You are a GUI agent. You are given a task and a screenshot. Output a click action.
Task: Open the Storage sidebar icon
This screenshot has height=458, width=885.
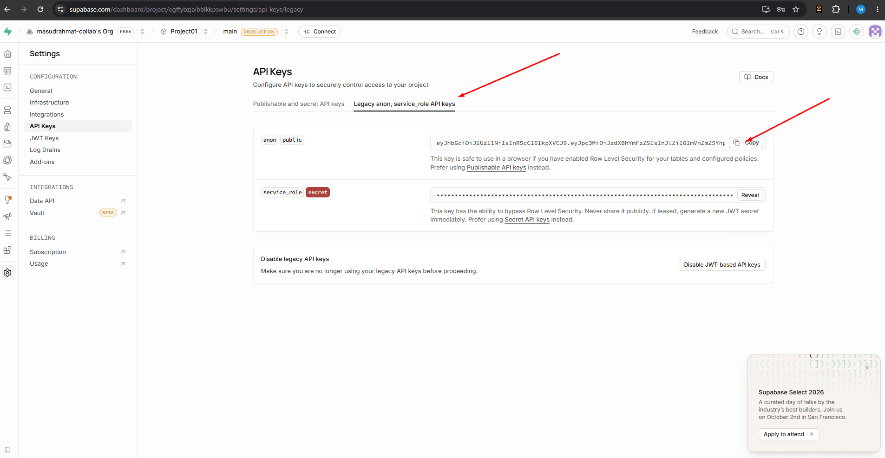coord(7,144)
